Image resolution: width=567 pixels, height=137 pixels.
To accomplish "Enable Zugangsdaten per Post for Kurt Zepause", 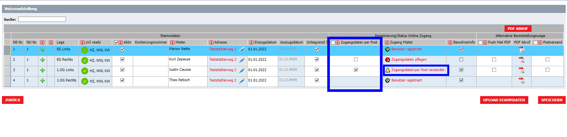I will (356, 59).
